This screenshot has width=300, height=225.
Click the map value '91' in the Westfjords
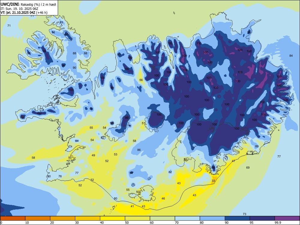click(x=53, y=32)
